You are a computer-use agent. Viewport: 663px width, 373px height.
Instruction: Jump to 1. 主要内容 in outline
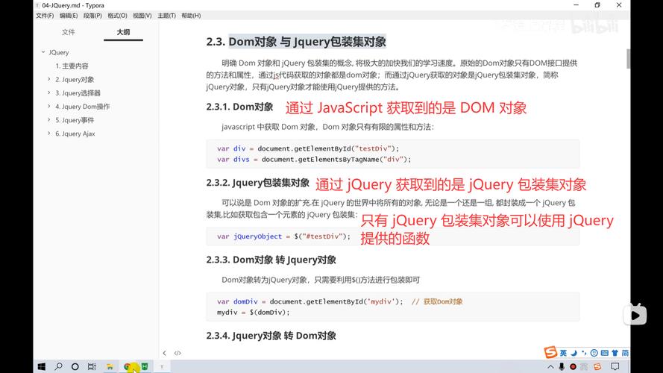click(72, 66)
